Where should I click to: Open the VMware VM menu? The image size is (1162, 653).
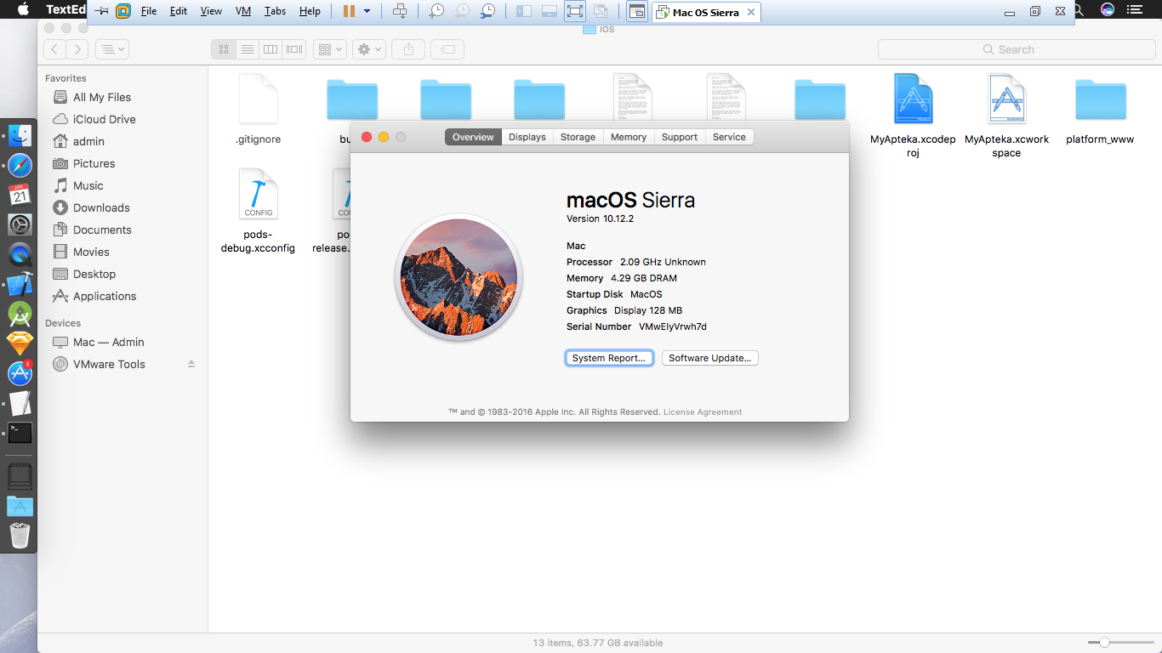pos(243,11)
